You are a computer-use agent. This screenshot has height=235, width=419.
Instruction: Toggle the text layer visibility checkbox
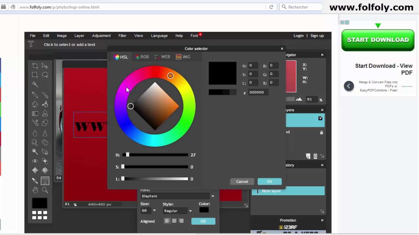[320, 118]
